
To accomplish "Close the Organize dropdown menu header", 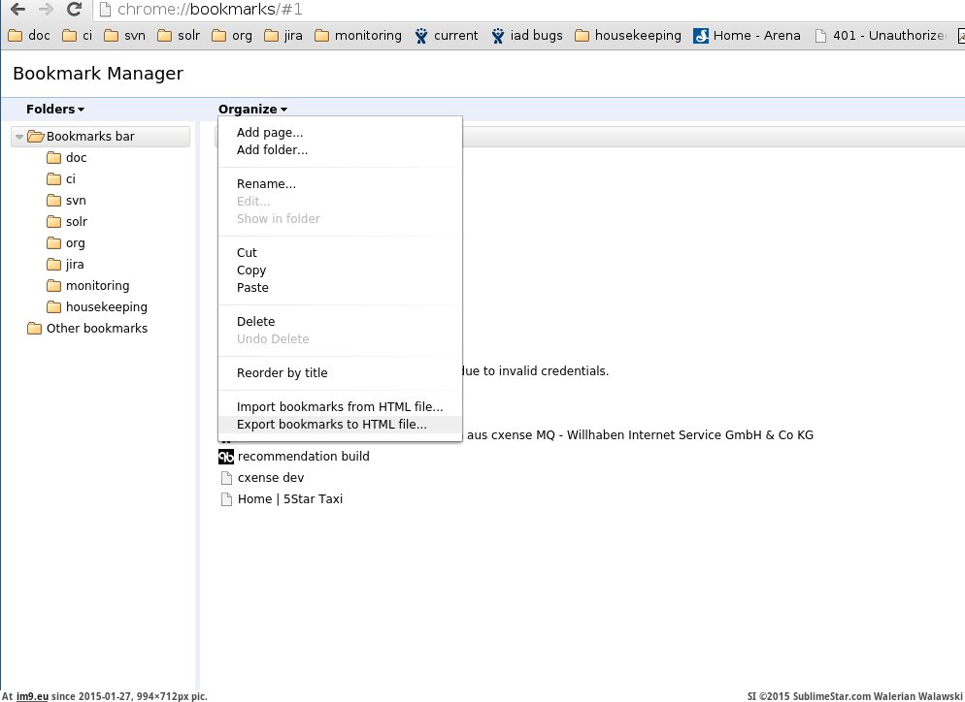I will 252,110.
